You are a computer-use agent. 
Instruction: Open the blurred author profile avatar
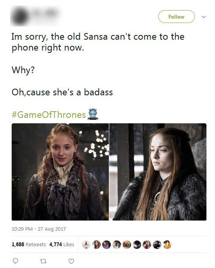[x=20, y=16]
